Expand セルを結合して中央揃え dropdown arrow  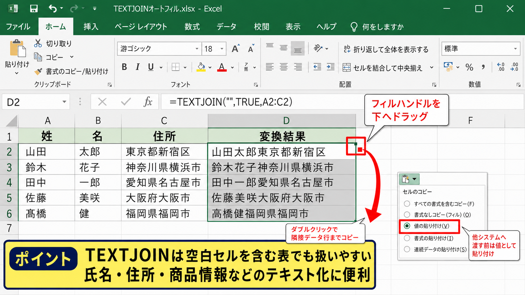[x=432, y=67]
